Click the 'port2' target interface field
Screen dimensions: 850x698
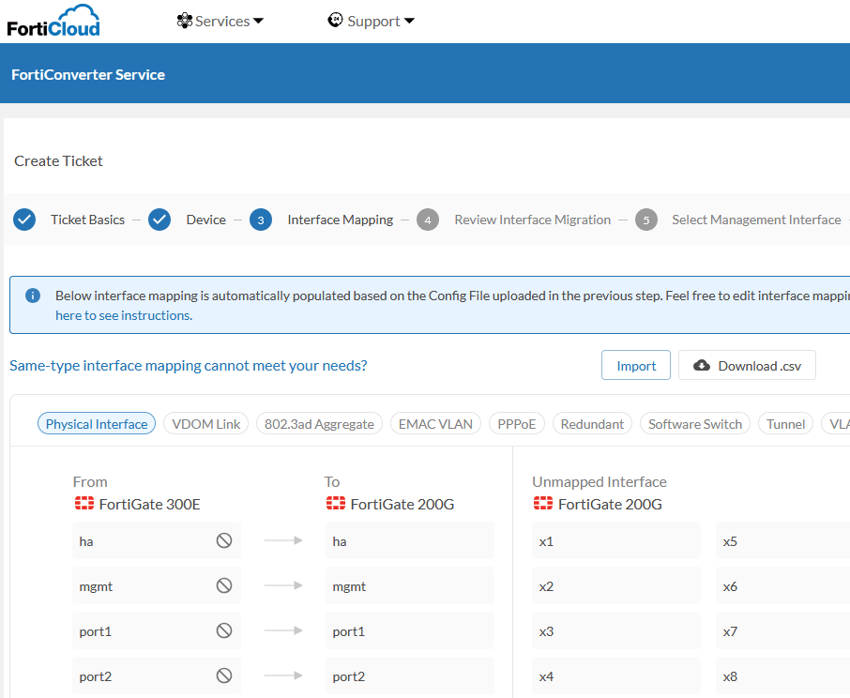(x=410, y=675)
